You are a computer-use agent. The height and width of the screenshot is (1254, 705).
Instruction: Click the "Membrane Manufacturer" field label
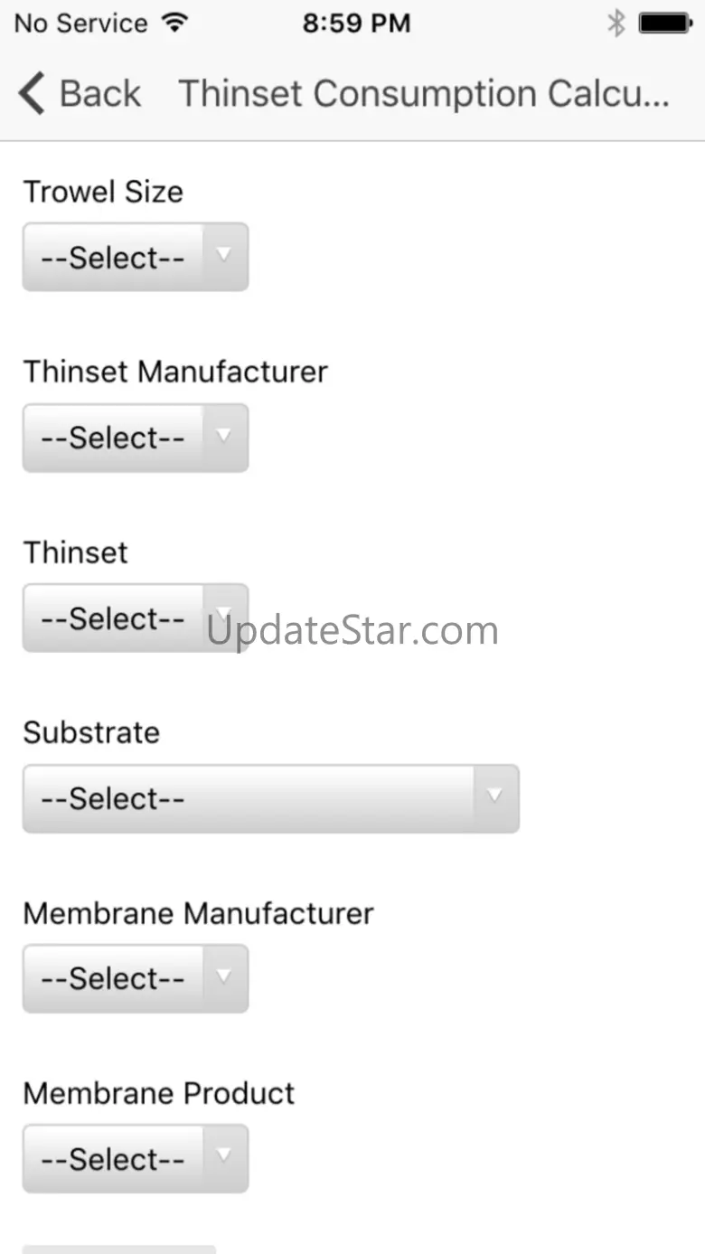[198, 913]
